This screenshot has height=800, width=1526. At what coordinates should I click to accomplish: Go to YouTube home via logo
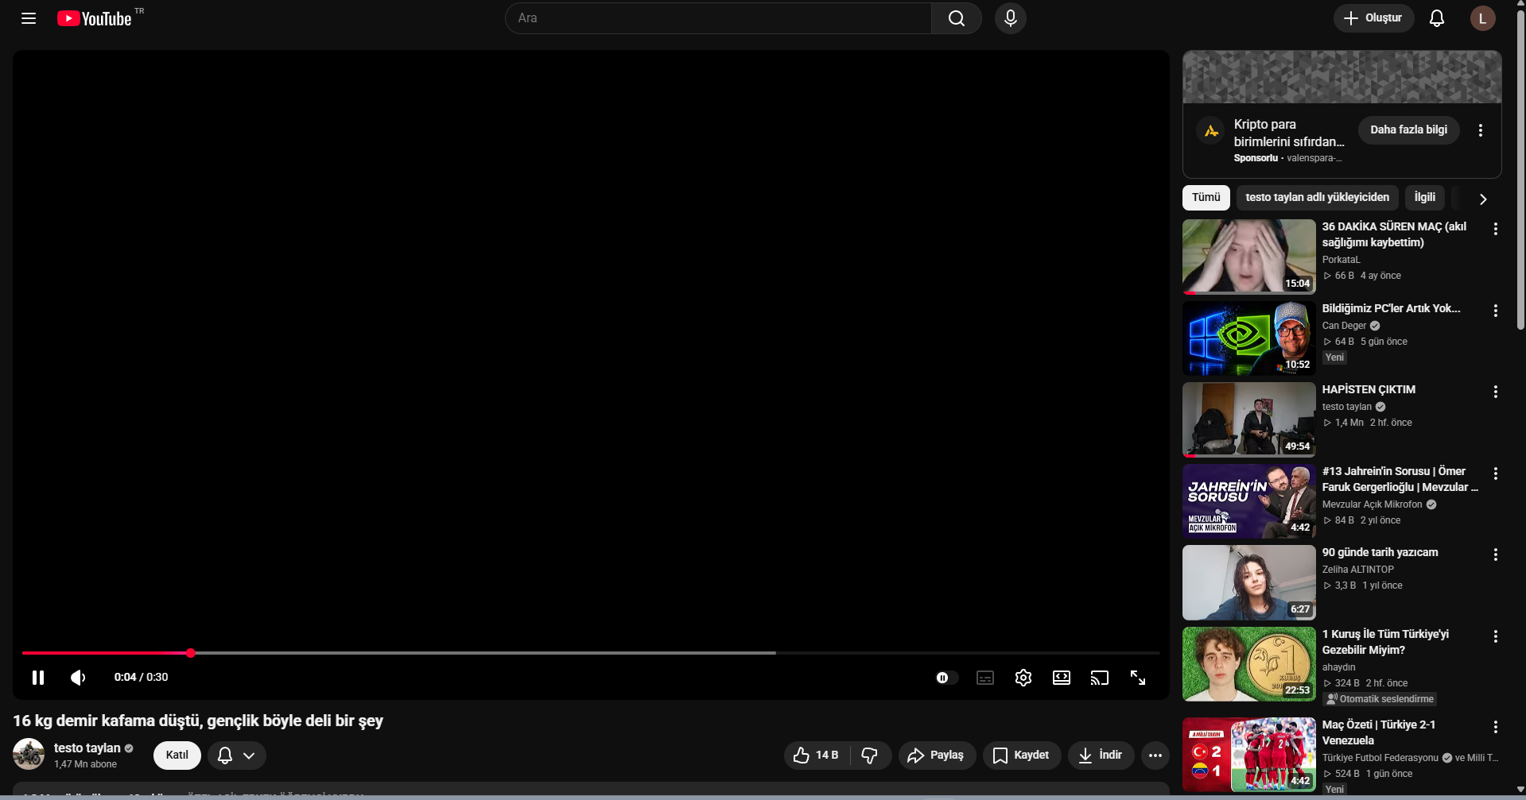coord(94,18)
